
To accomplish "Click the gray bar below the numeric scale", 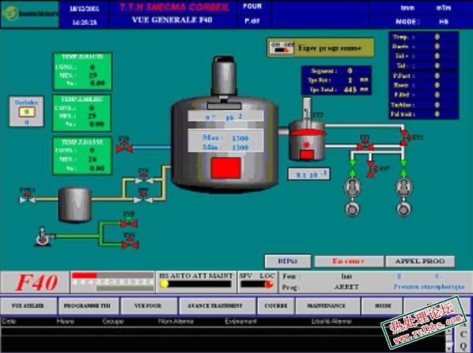I will pos(124,289).
